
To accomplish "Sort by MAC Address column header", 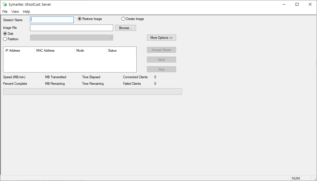I will (x=54, y=51).
